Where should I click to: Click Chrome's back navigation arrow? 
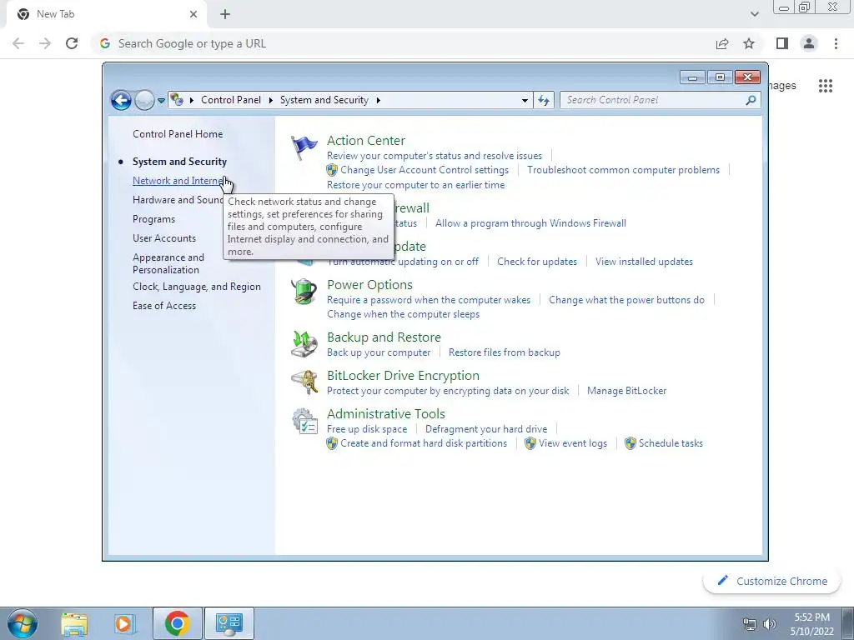(x=18, y=43)
